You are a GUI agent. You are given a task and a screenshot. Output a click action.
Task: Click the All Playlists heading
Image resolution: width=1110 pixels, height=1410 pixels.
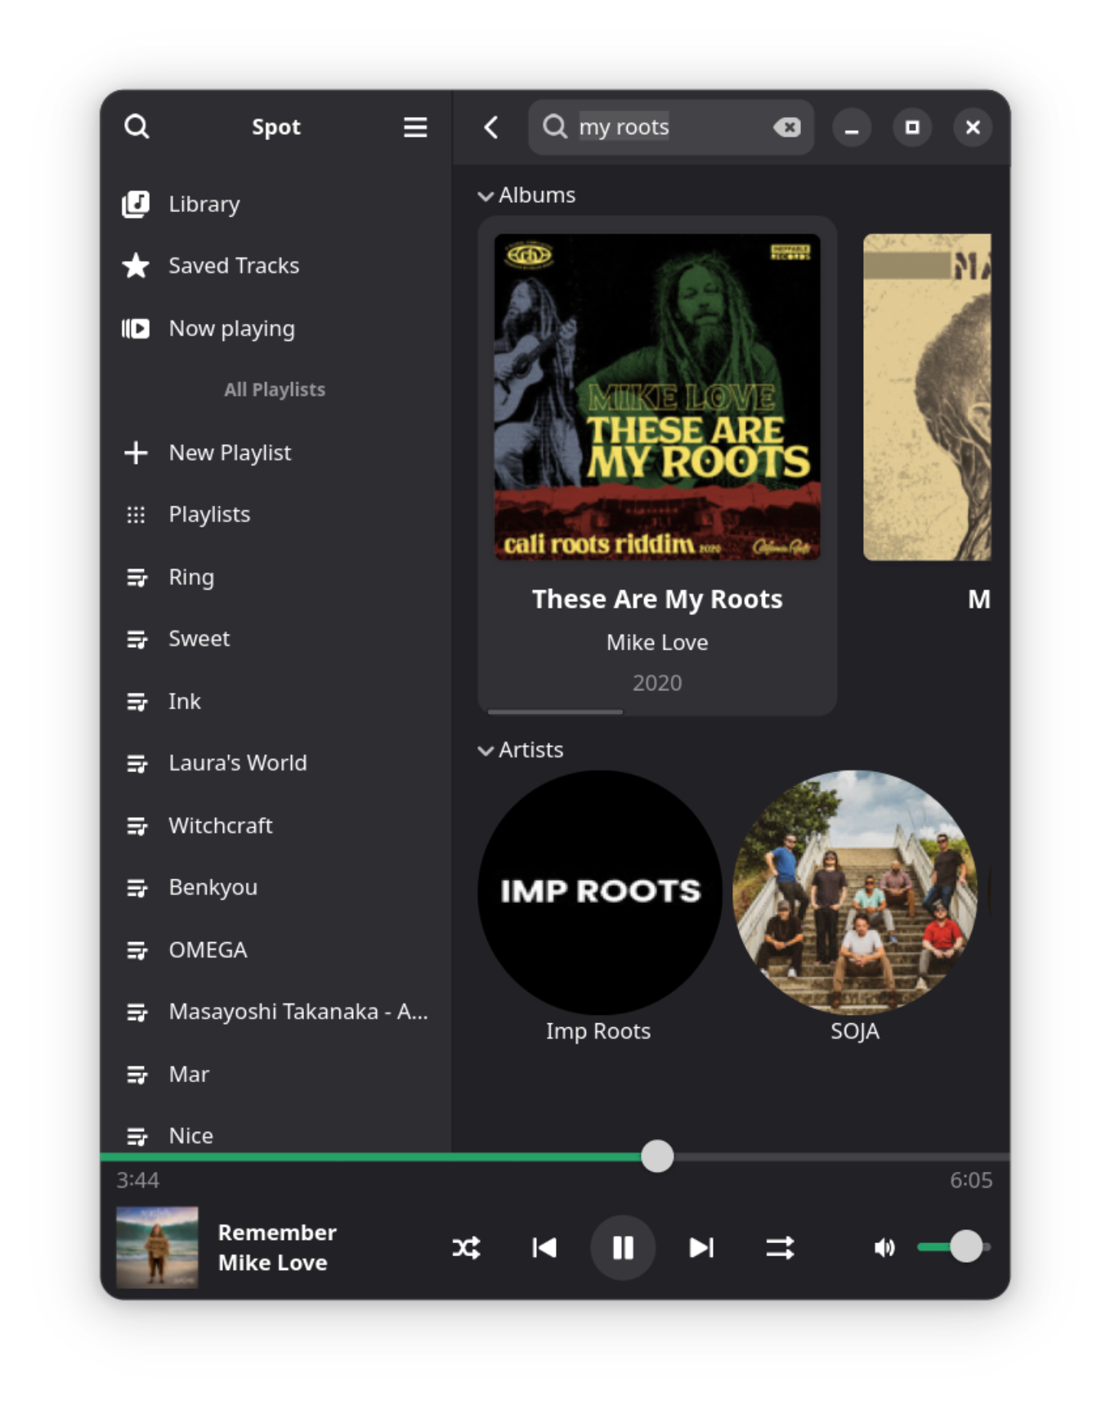pos(275,390)
